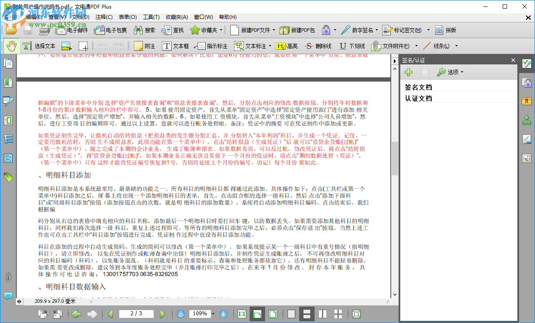Close the 签名/认证 panel
This screenshot has width=535, height=323.
tap(513, 60)
